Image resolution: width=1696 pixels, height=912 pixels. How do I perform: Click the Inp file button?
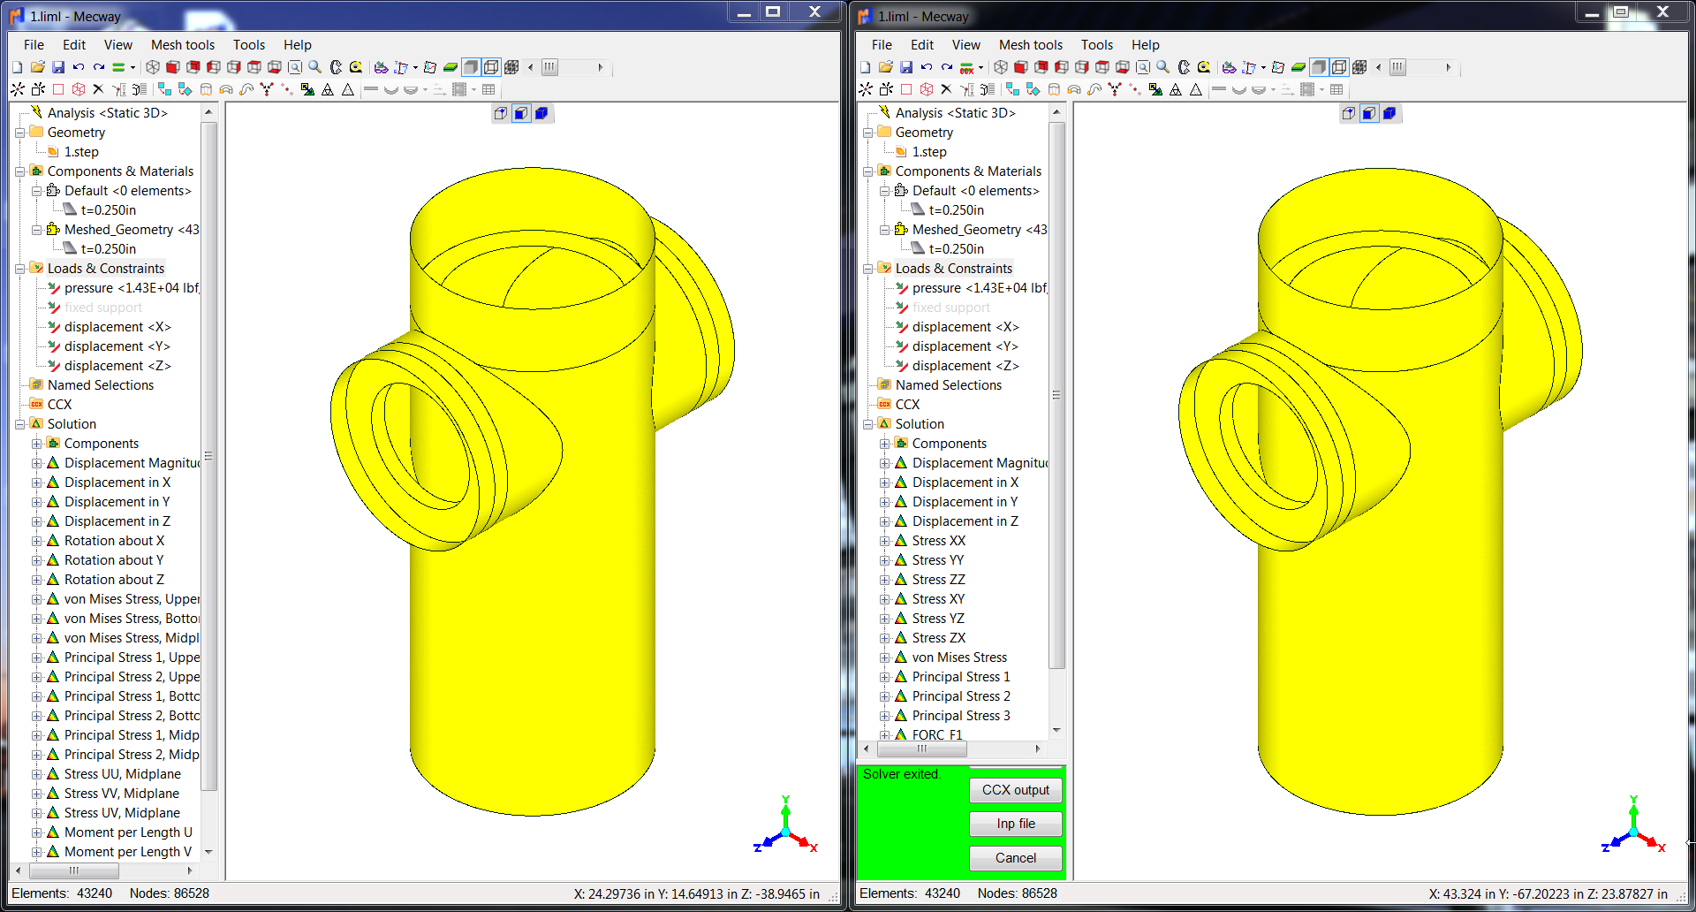point(1016,824)
